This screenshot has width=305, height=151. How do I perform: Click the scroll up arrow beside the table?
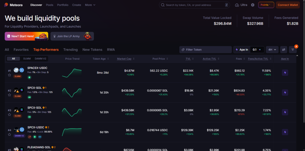coord(297,56)
